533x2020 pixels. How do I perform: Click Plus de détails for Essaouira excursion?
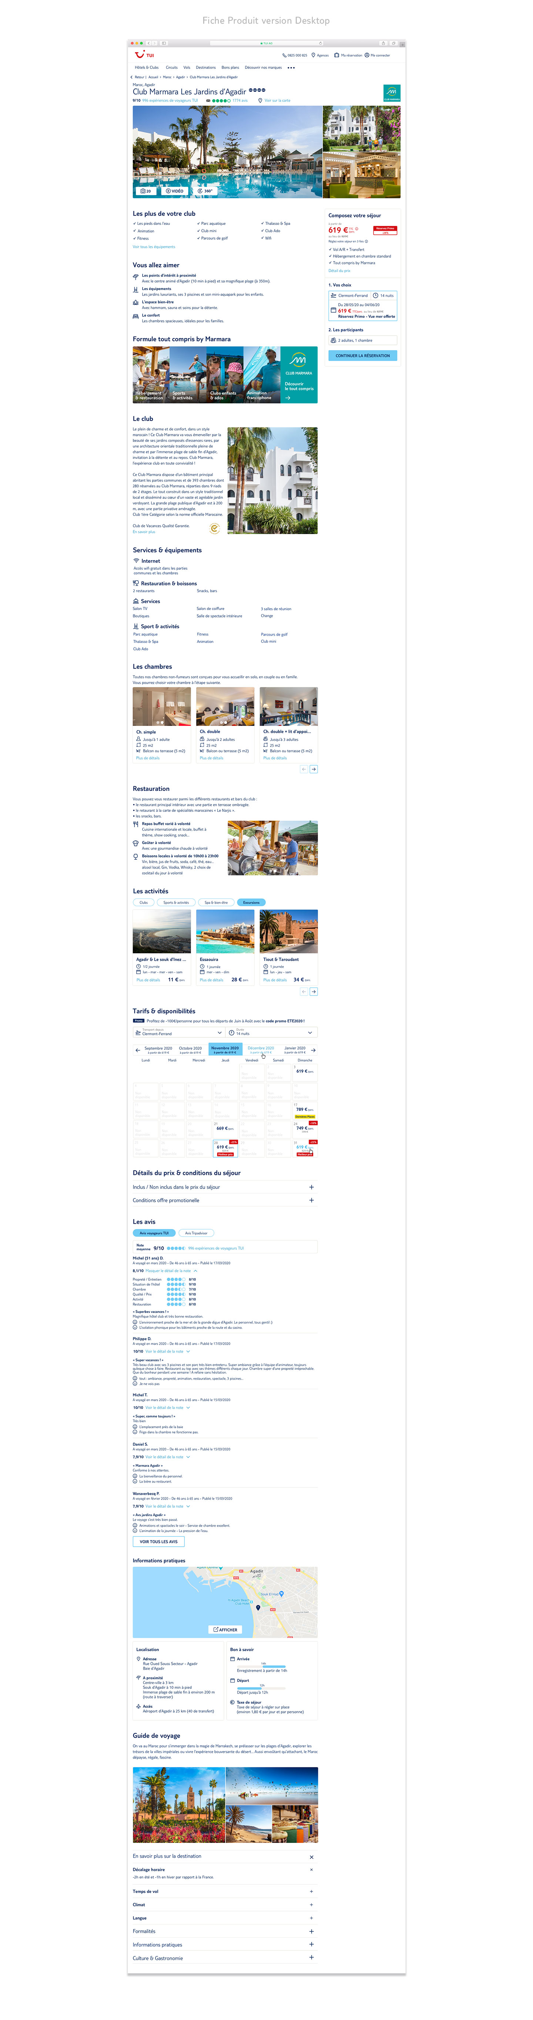tap(212, 980)
